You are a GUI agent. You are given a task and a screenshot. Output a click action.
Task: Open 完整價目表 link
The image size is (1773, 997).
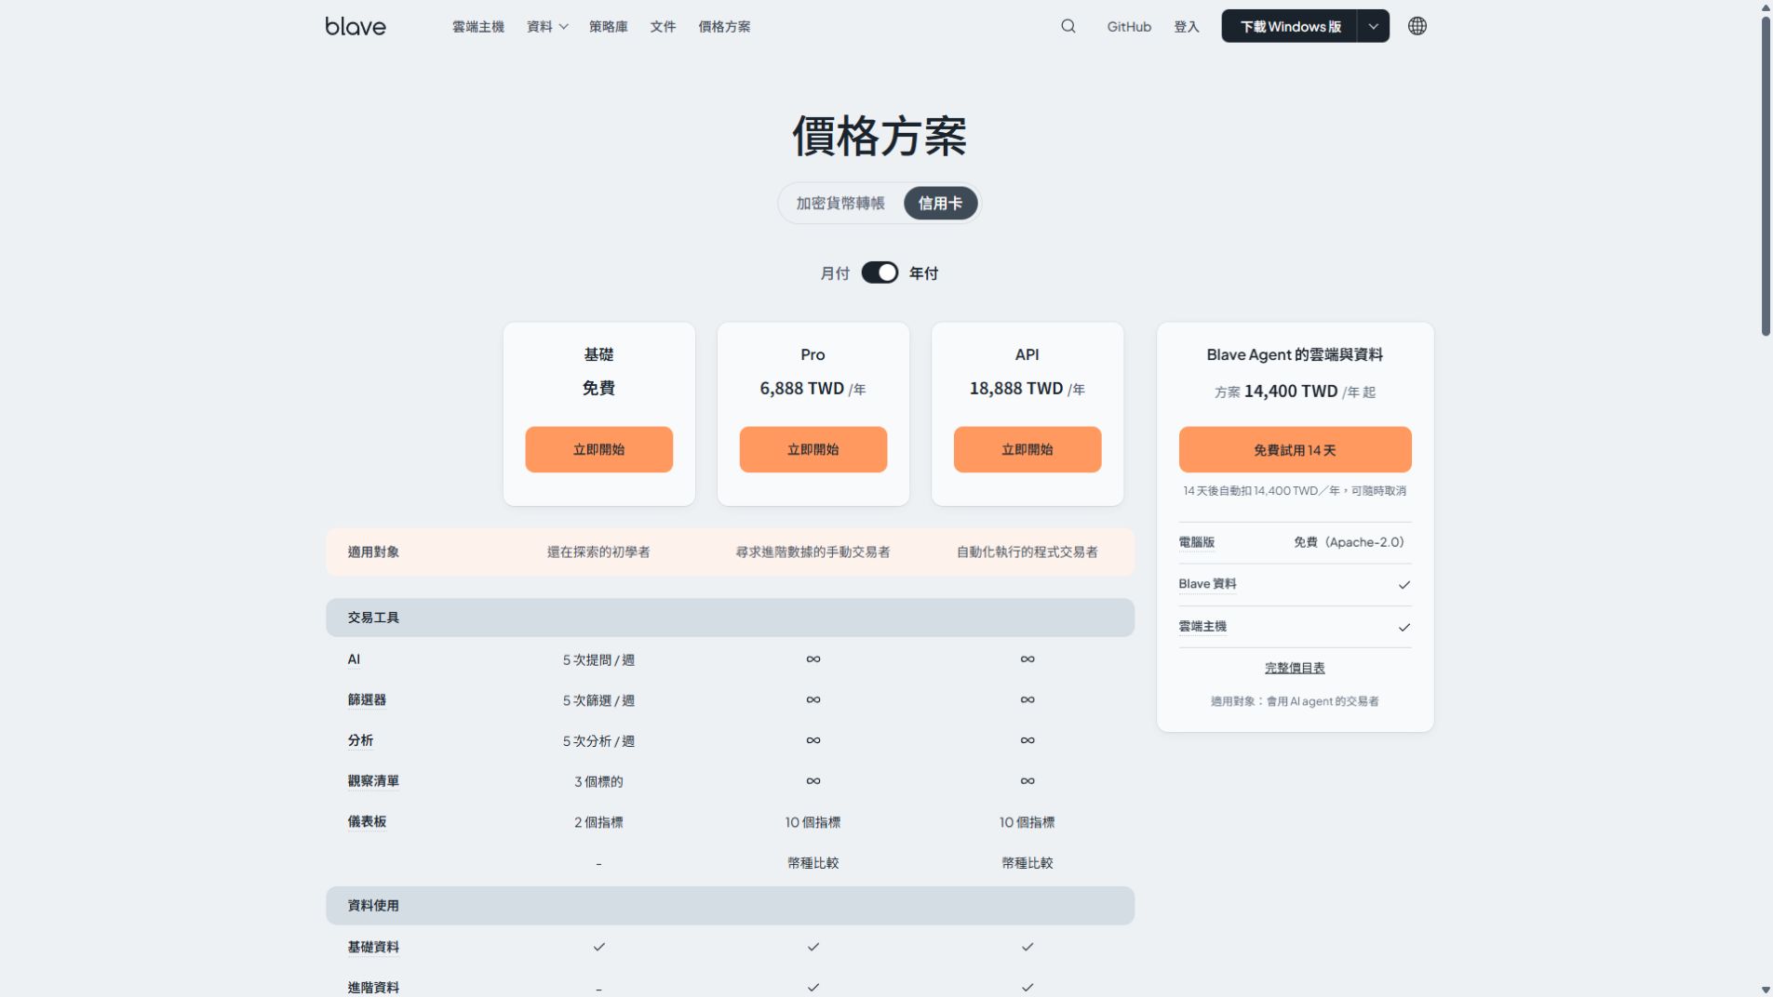tap(1294, 668)
